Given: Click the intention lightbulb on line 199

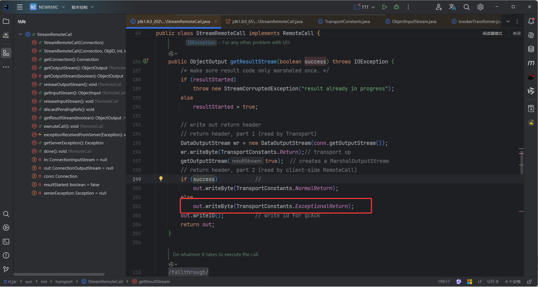Looking at the screenshot, I should [161, 179].
